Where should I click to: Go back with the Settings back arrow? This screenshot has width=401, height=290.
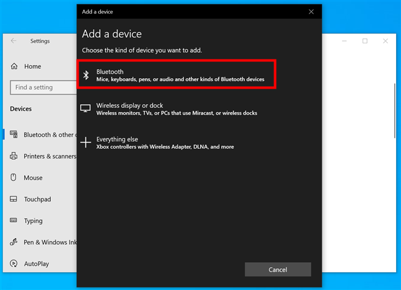[x=14, y=41]
